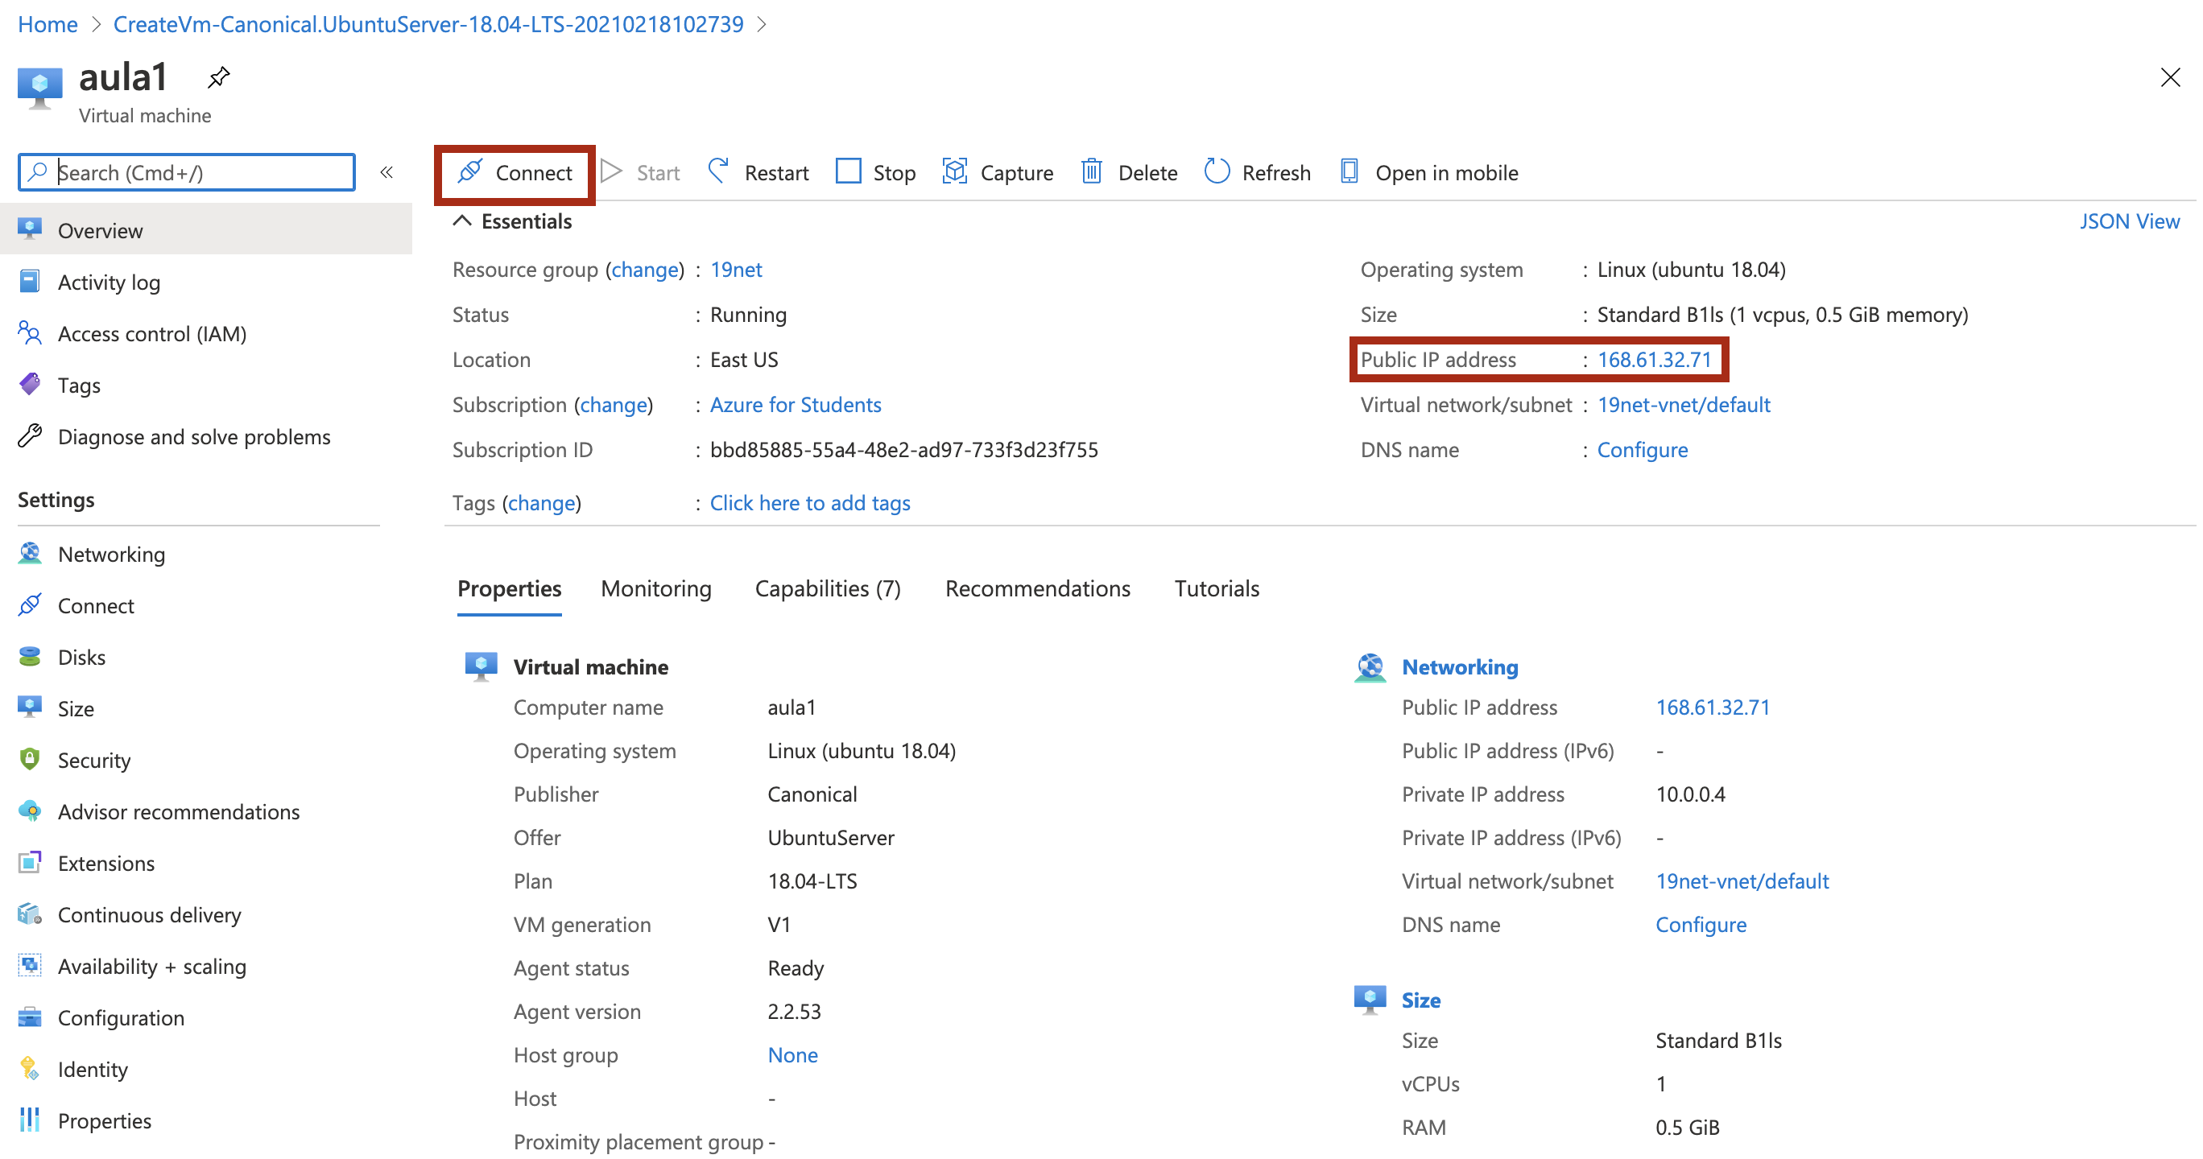Collapse the left sidebar with double chevron
Image resolution: width=2203 pixels, height=1159 pixels.
coord(386,171)
